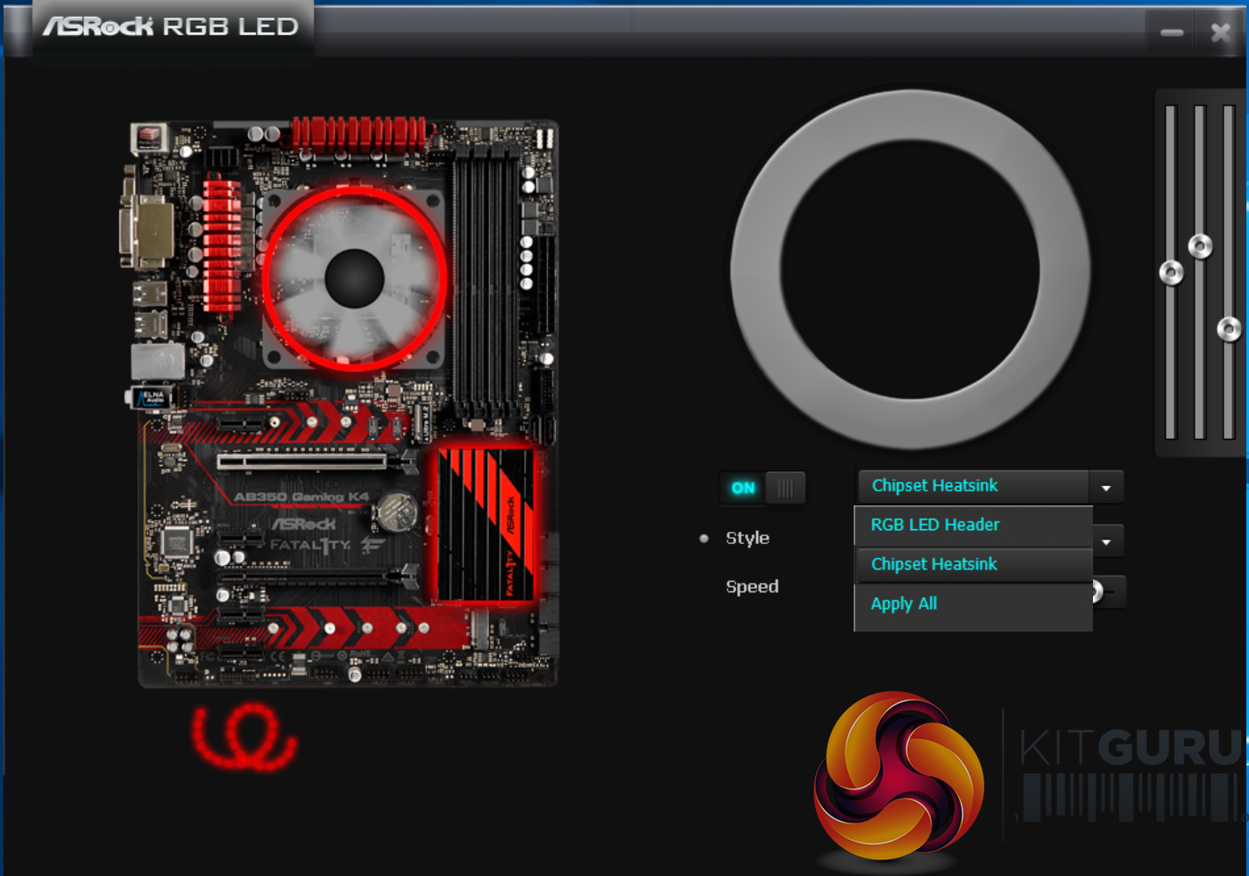This screenshot has width=1249, height=876.
Task: Close the ASRock RGB LED window
Action: [1220, 32]
